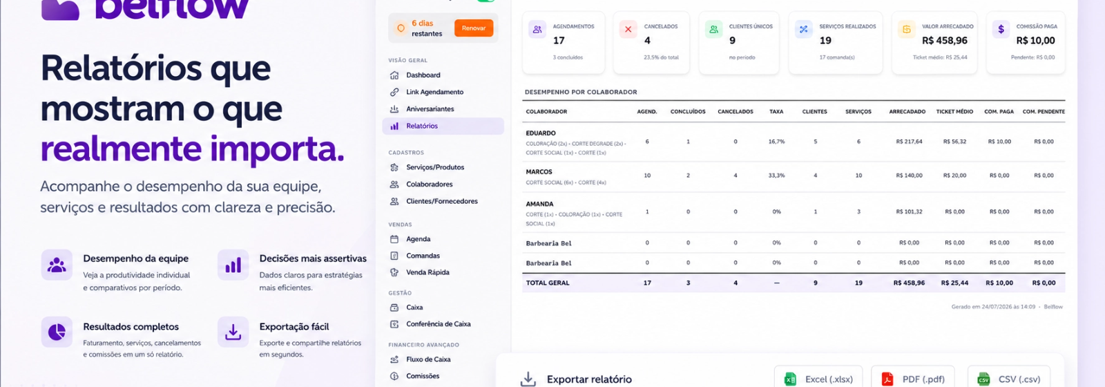Click the 3 concluídos text

568,57
